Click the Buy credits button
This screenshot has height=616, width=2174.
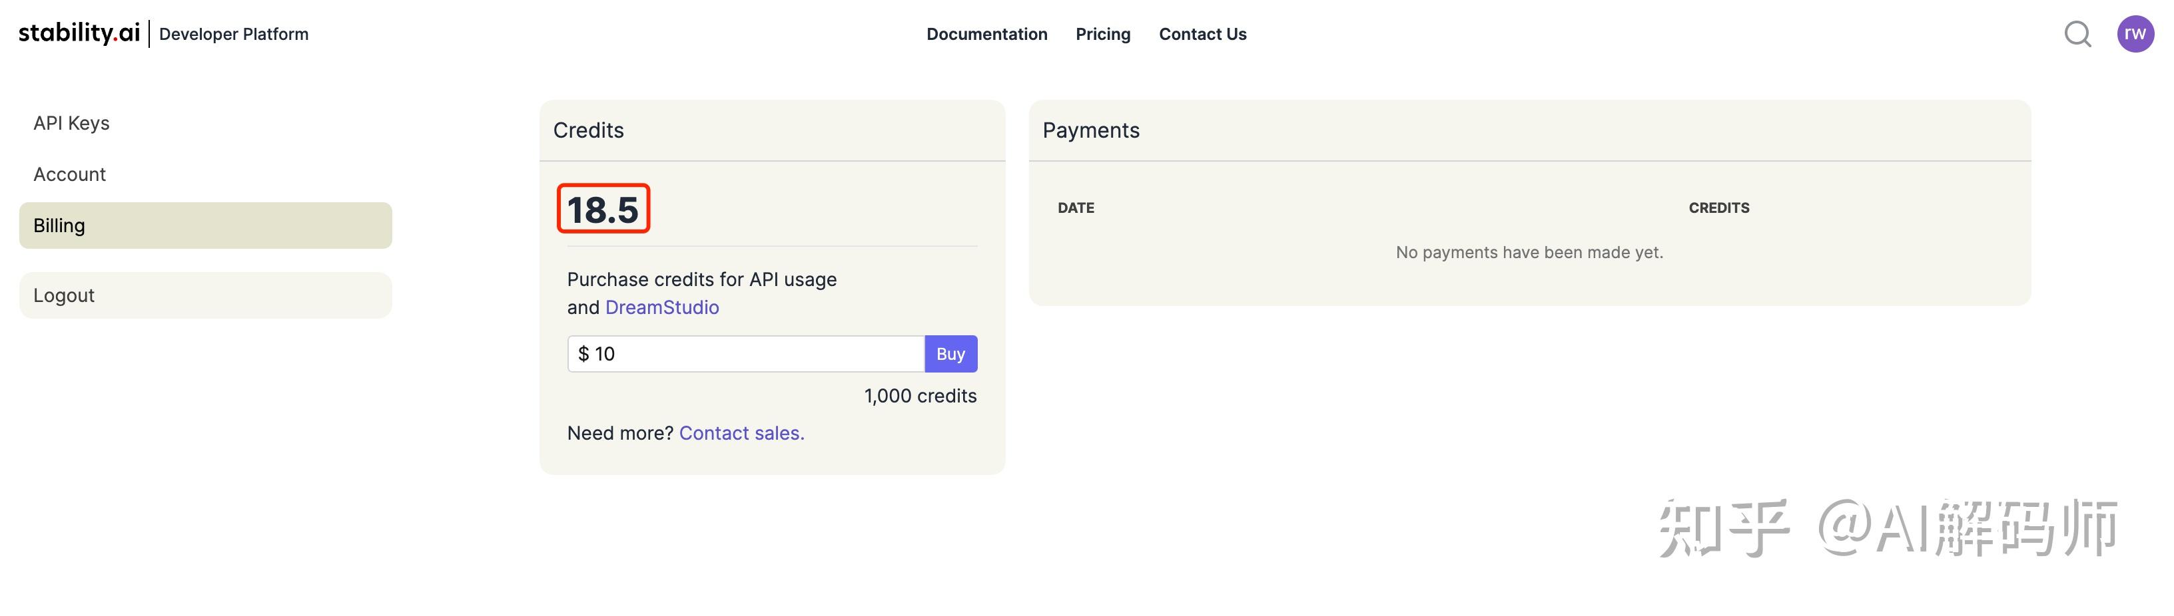(x=950, y=354)
